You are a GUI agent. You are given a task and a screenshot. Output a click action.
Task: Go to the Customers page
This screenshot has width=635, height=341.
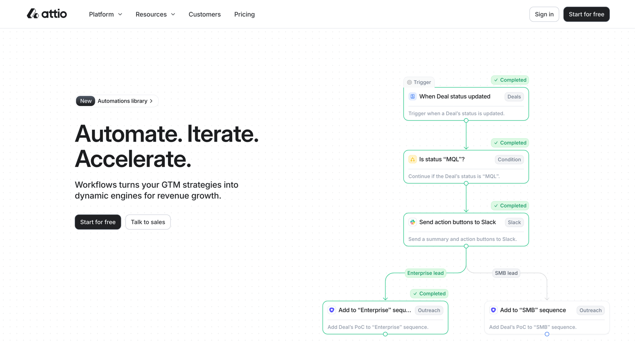click(205, 14)
